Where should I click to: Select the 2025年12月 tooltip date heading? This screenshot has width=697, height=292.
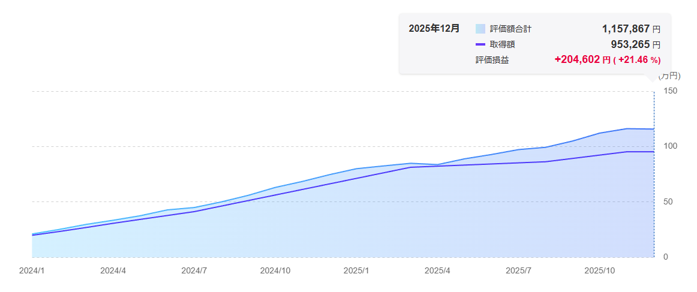point(434,29)
